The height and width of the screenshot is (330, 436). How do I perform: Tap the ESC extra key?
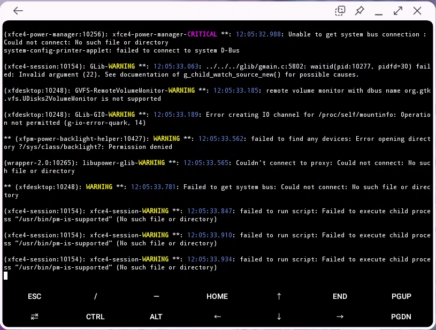34,296
